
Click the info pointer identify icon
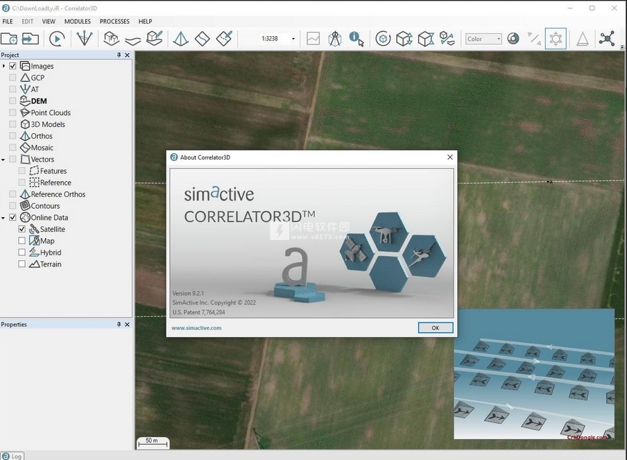pyautogui.click(x=357, y=39)
